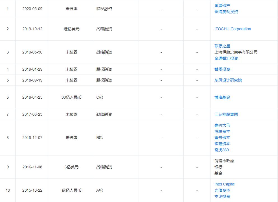The image size is (278, 202).
Task: Select the date 2016-12-07
Action: click(x=32, y=138)
